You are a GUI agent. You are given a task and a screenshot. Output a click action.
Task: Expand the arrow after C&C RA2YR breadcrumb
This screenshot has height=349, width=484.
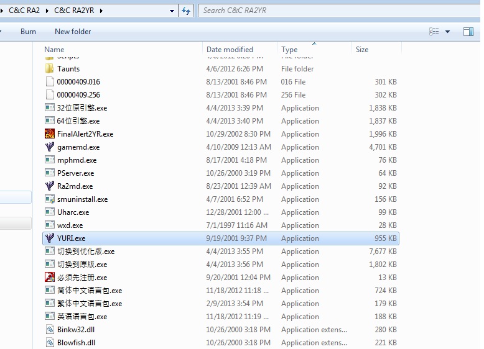tap(101, 11)
